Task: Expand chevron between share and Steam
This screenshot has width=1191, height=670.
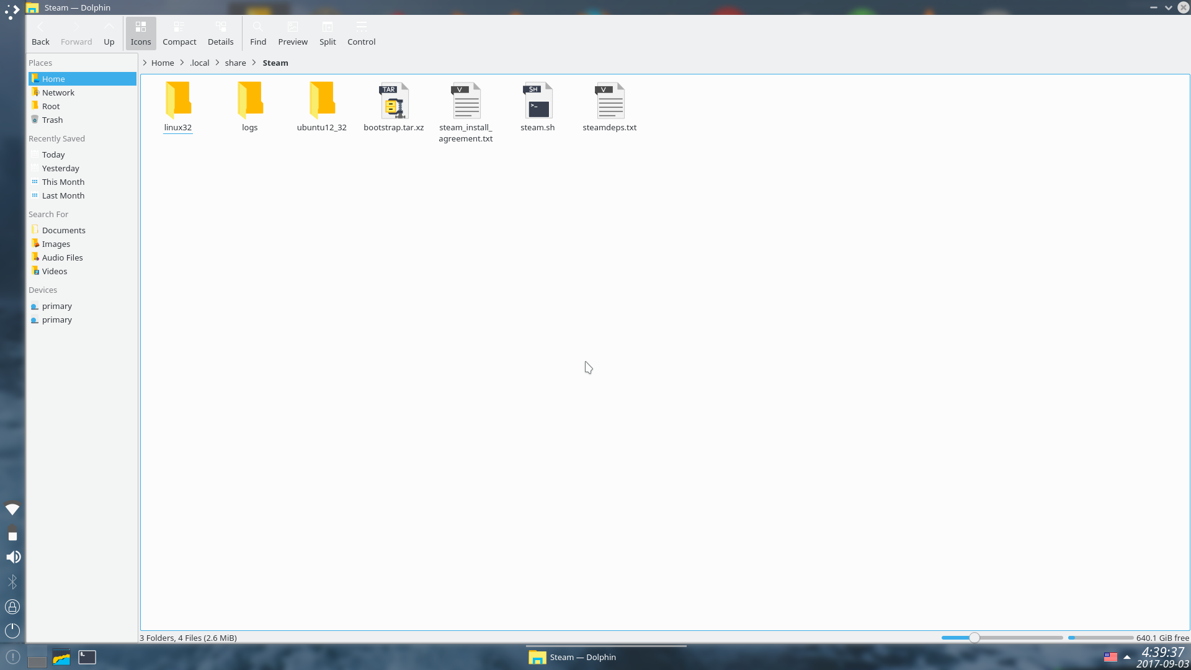Action: (x=254, y=63)
